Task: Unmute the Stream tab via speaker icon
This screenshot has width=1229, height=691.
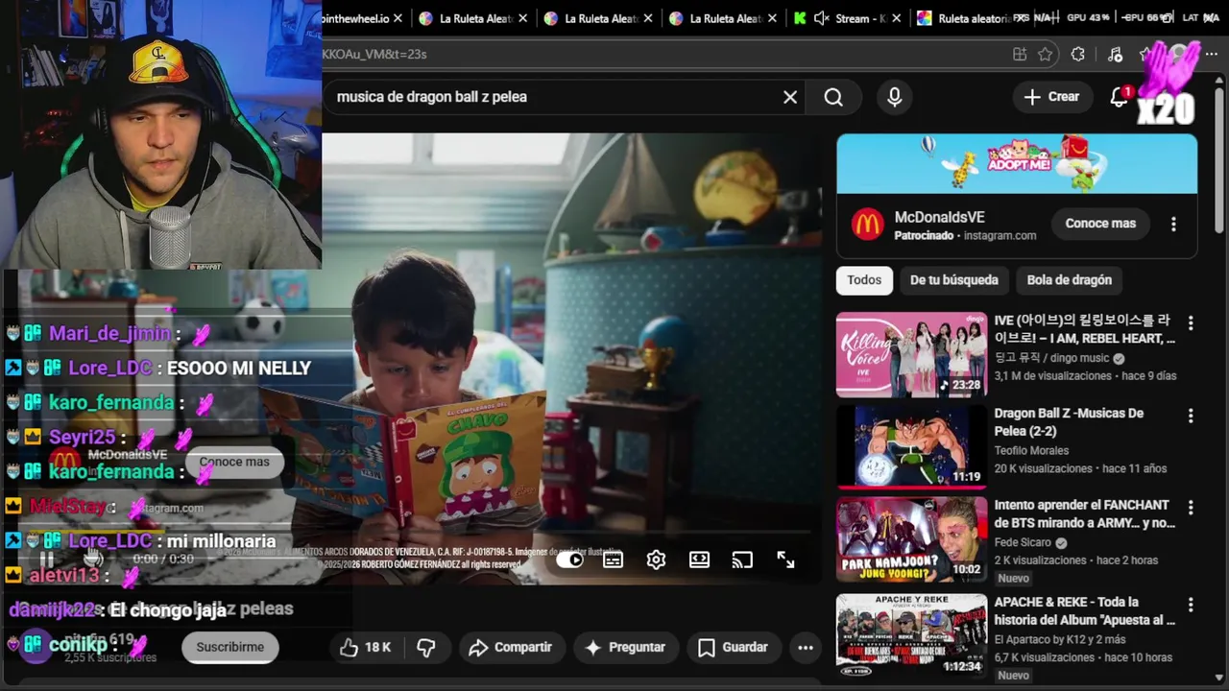Action: [x=822, y=18]
